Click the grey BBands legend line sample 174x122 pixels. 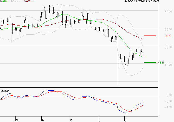22,1
